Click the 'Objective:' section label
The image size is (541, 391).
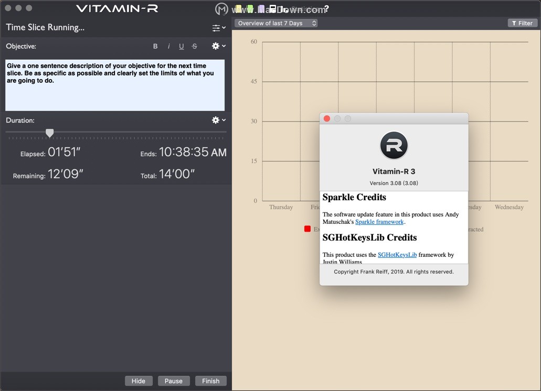click(21, 46)
